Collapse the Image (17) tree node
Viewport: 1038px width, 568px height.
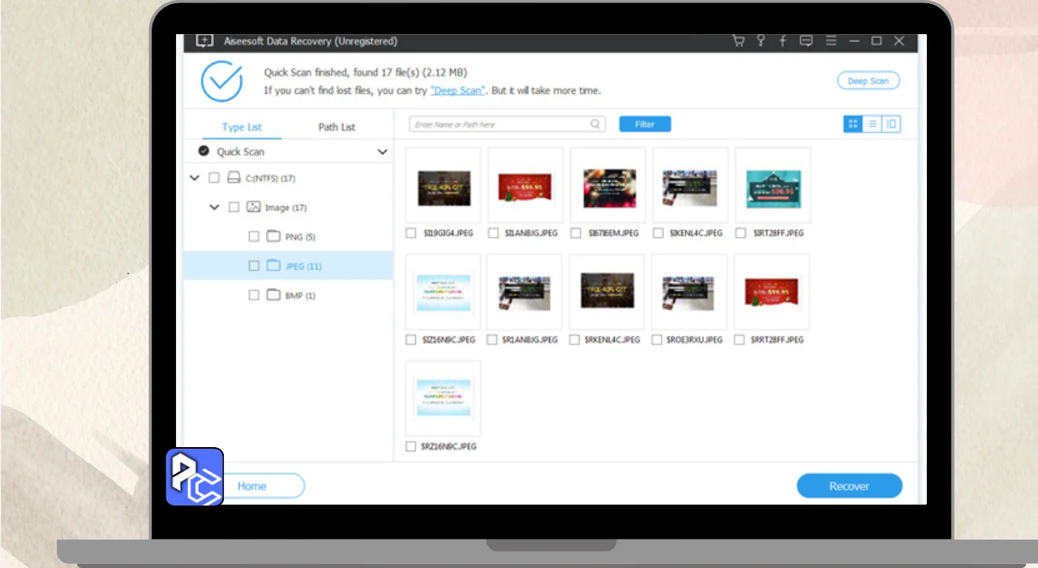[214, 208]
